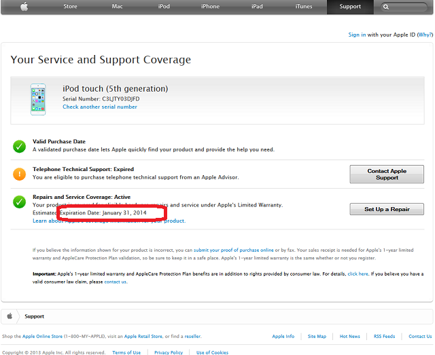
Task: Click the 'Valid Purchase Date' heading
Action: pos(59,142)
